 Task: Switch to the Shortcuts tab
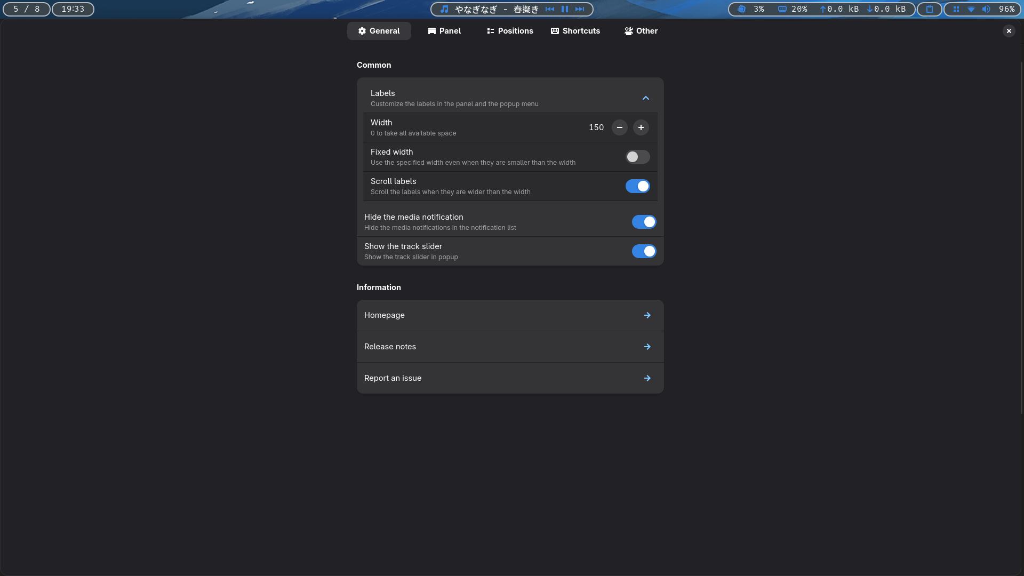coord(575,31)
